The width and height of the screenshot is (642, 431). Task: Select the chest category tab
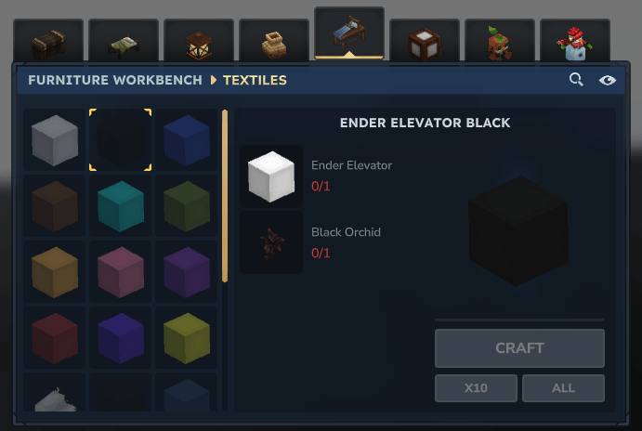(48, 41)
